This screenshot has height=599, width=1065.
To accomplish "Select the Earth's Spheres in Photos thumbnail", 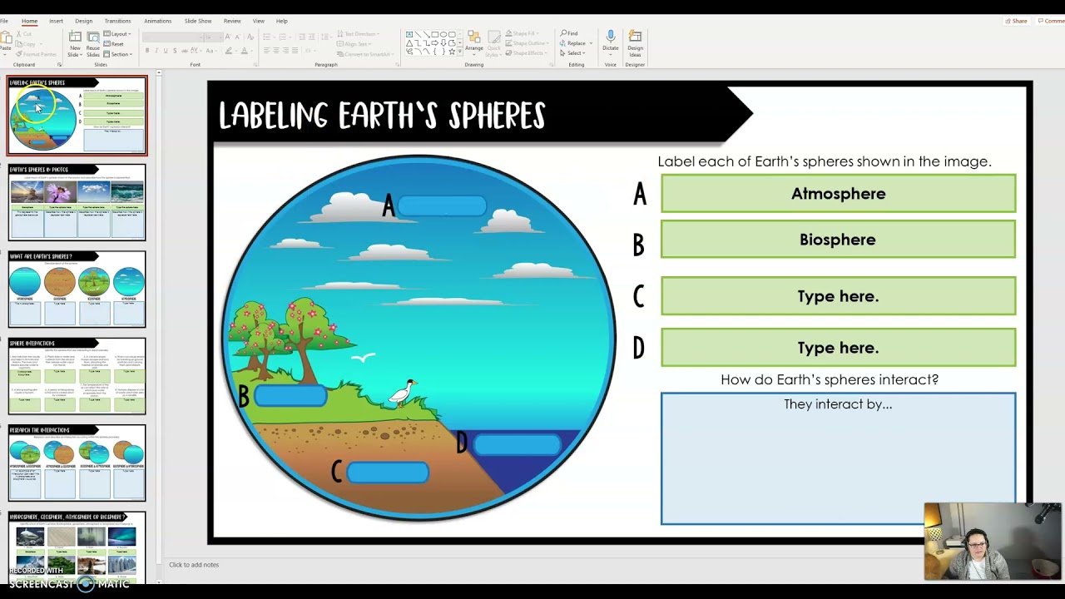I will coord(77,202).
